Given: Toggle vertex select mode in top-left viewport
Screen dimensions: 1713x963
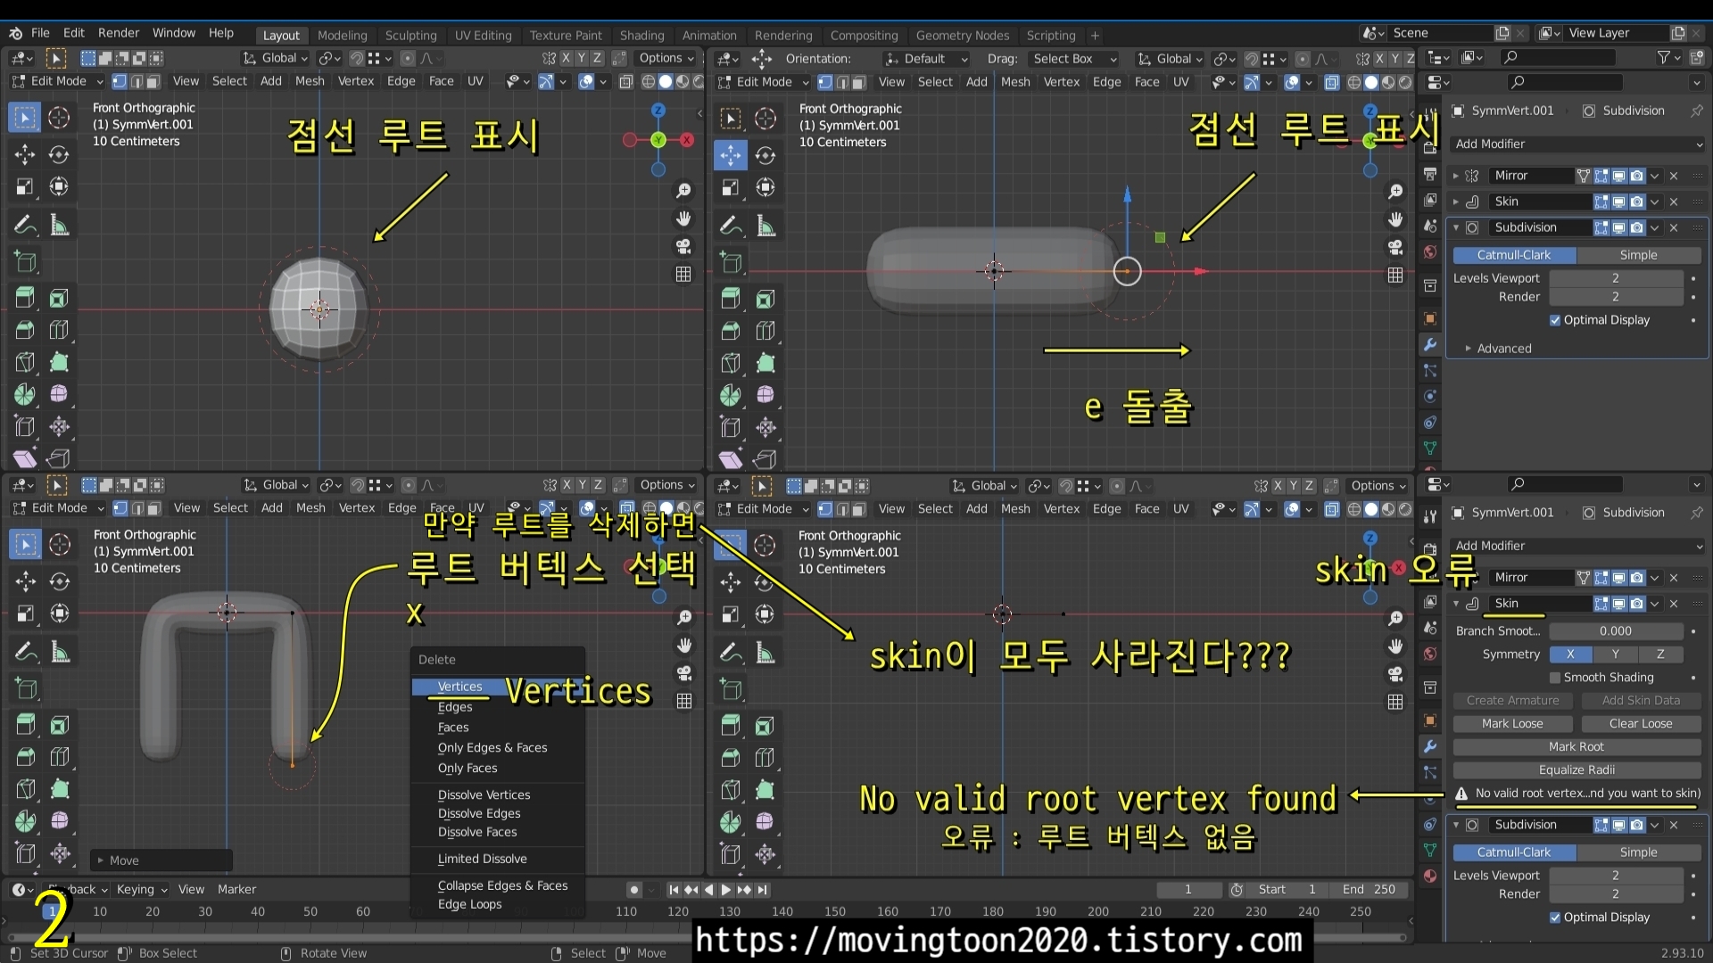Looking at the screenshot, I should click(119, 81).
